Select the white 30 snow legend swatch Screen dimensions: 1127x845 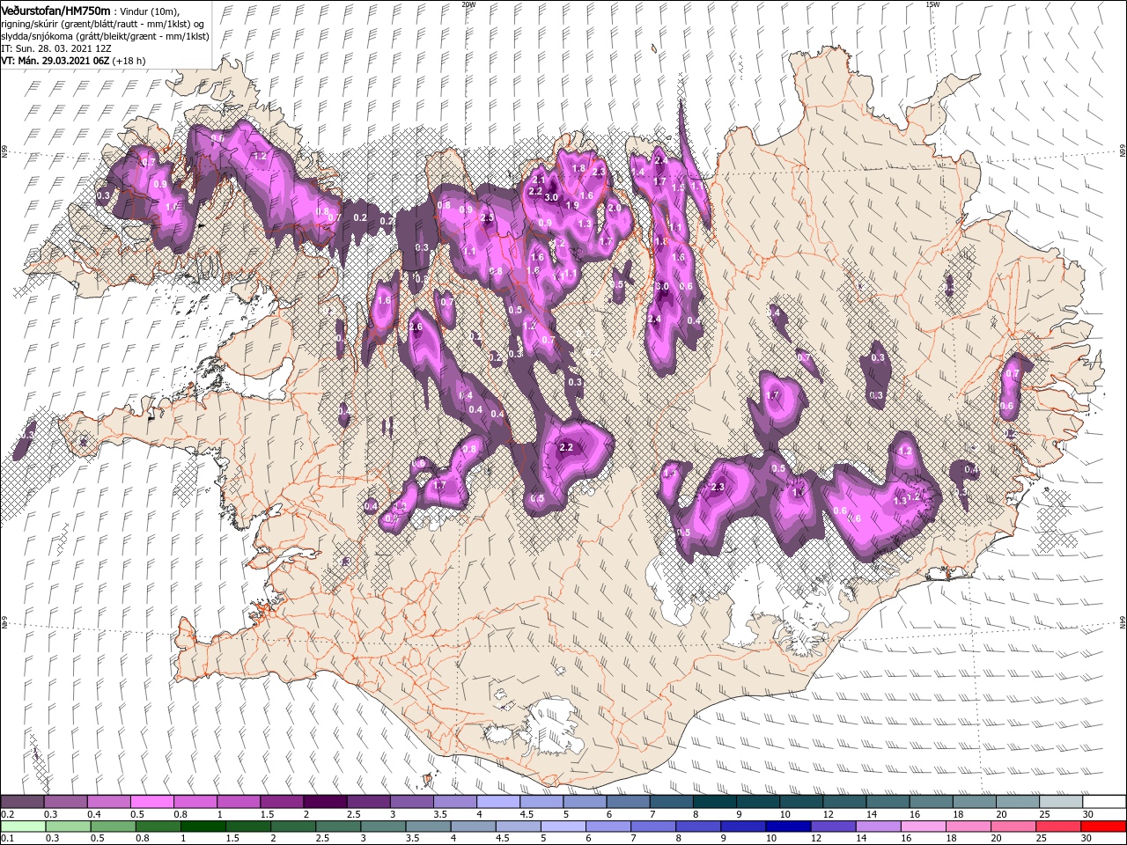tap(1104, 802)
